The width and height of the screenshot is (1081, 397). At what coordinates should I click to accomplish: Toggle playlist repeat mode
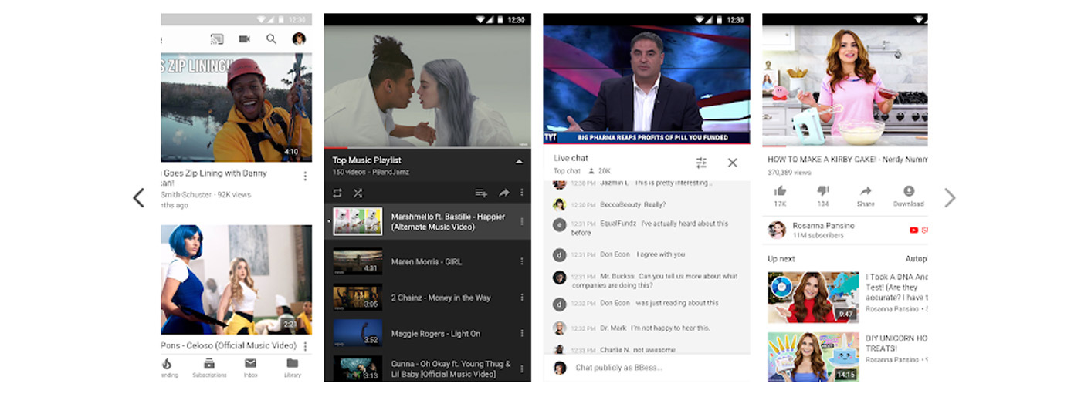(337, 193)
